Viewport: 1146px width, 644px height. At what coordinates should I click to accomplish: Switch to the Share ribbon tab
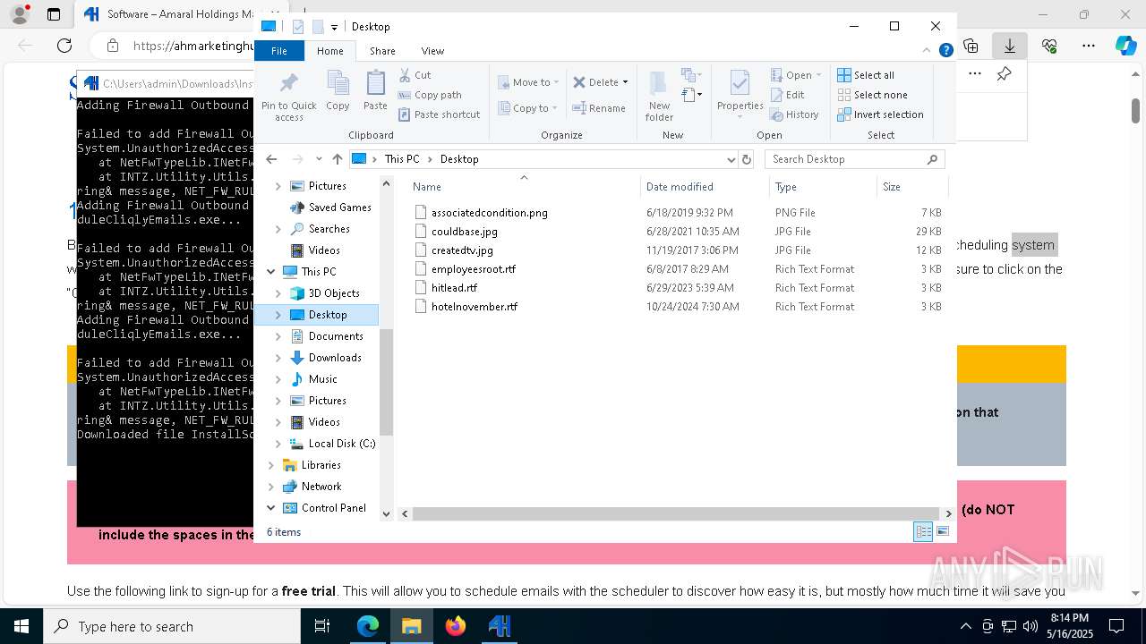pyautogui.click(x=382, y=51)
